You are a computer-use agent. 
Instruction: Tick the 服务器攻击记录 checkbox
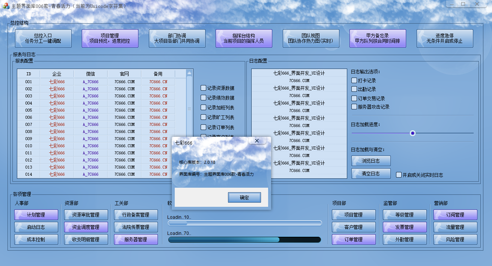[x=354, y=107]
